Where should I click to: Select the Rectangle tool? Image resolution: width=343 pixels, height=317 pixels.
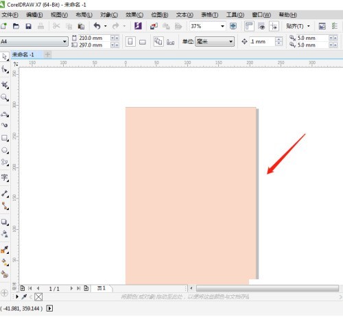[x=5, y=138]
